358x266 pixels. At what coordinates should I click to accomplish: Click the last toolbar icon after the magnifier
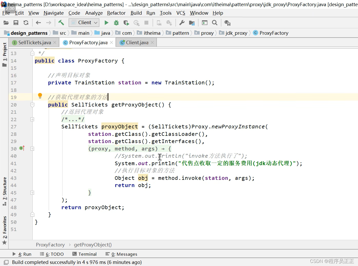click(227, 23)
